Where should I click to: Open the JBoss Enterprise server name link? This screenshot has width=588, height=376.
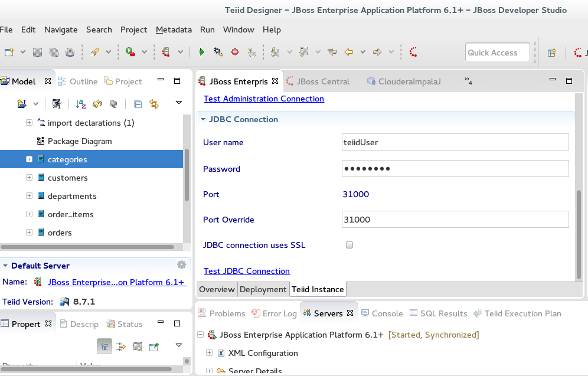[x=117, y=282]
